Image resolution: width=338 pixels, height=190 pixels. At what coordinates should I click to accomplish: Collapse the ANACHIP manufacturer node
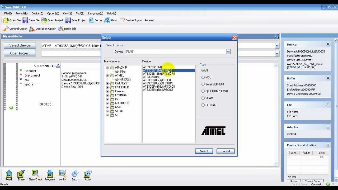tap(107, 68)
